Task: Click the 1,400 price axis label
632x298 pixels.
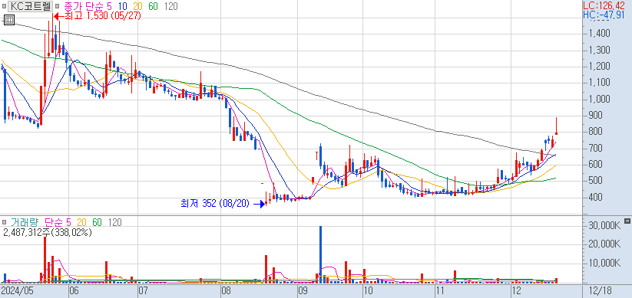Action: pyautogui.click(x=598, y=34)
